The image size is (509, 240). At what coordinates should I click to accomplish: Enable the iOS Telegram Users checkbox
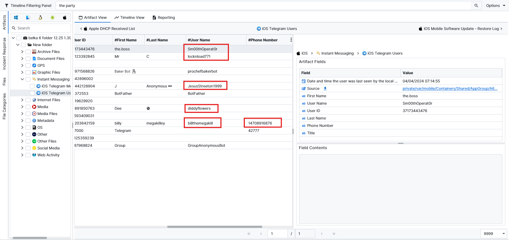(x=32, y=93)
